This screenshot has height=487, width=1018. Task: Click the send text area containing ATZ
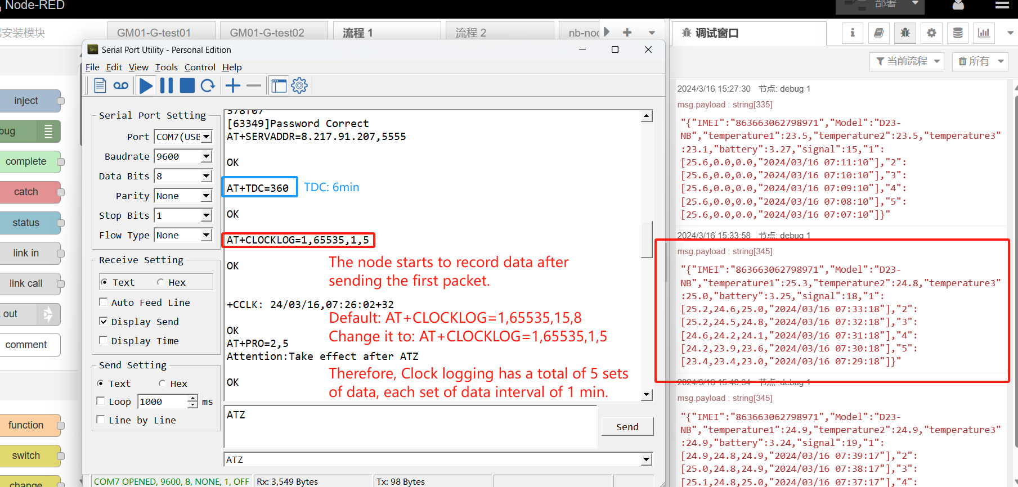pyautogui.click(x=410, y=426)
